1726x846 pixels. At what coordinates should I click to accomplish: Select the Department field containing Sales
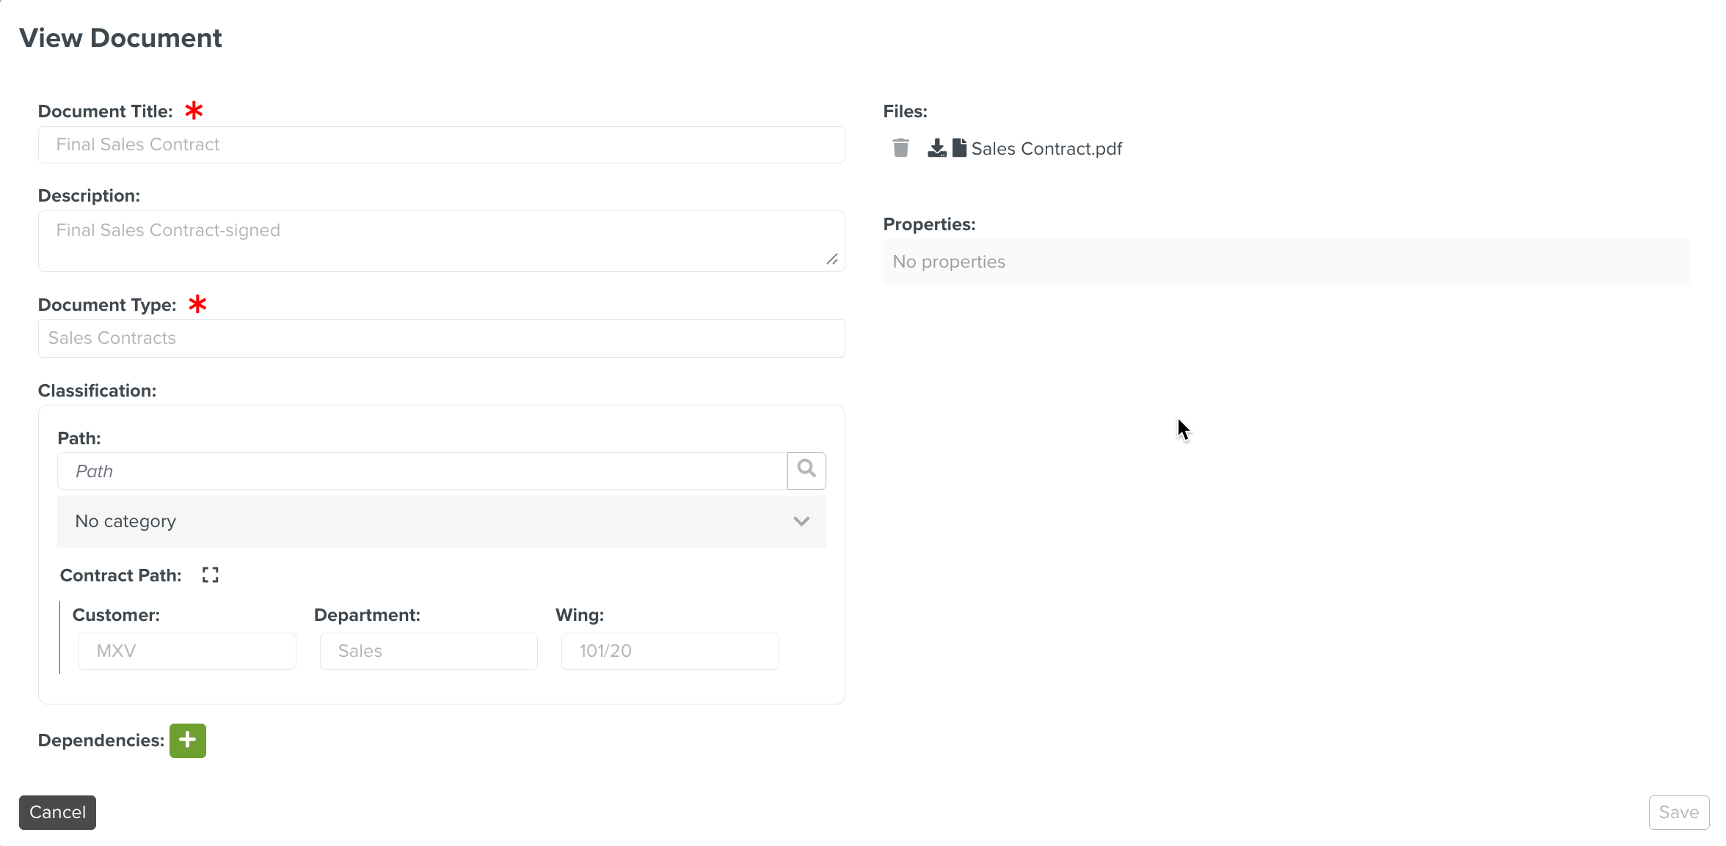click(429, 651)
